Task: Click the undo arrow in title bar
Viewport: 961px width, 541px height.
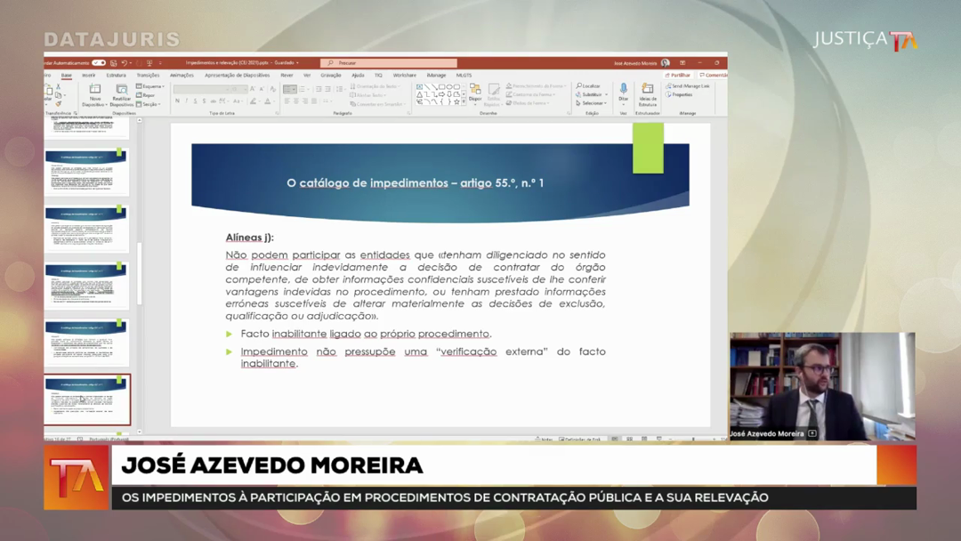Action: click(125, 63)
